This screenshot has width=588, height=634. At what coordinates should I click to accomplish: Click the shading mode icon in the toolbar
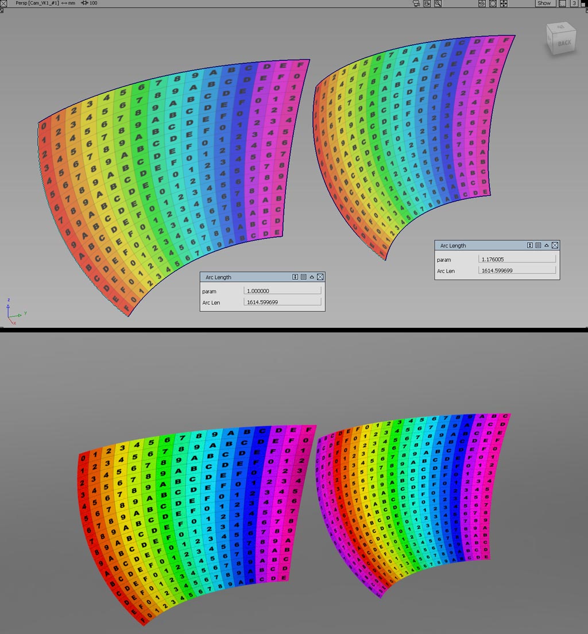coord(481,3)
